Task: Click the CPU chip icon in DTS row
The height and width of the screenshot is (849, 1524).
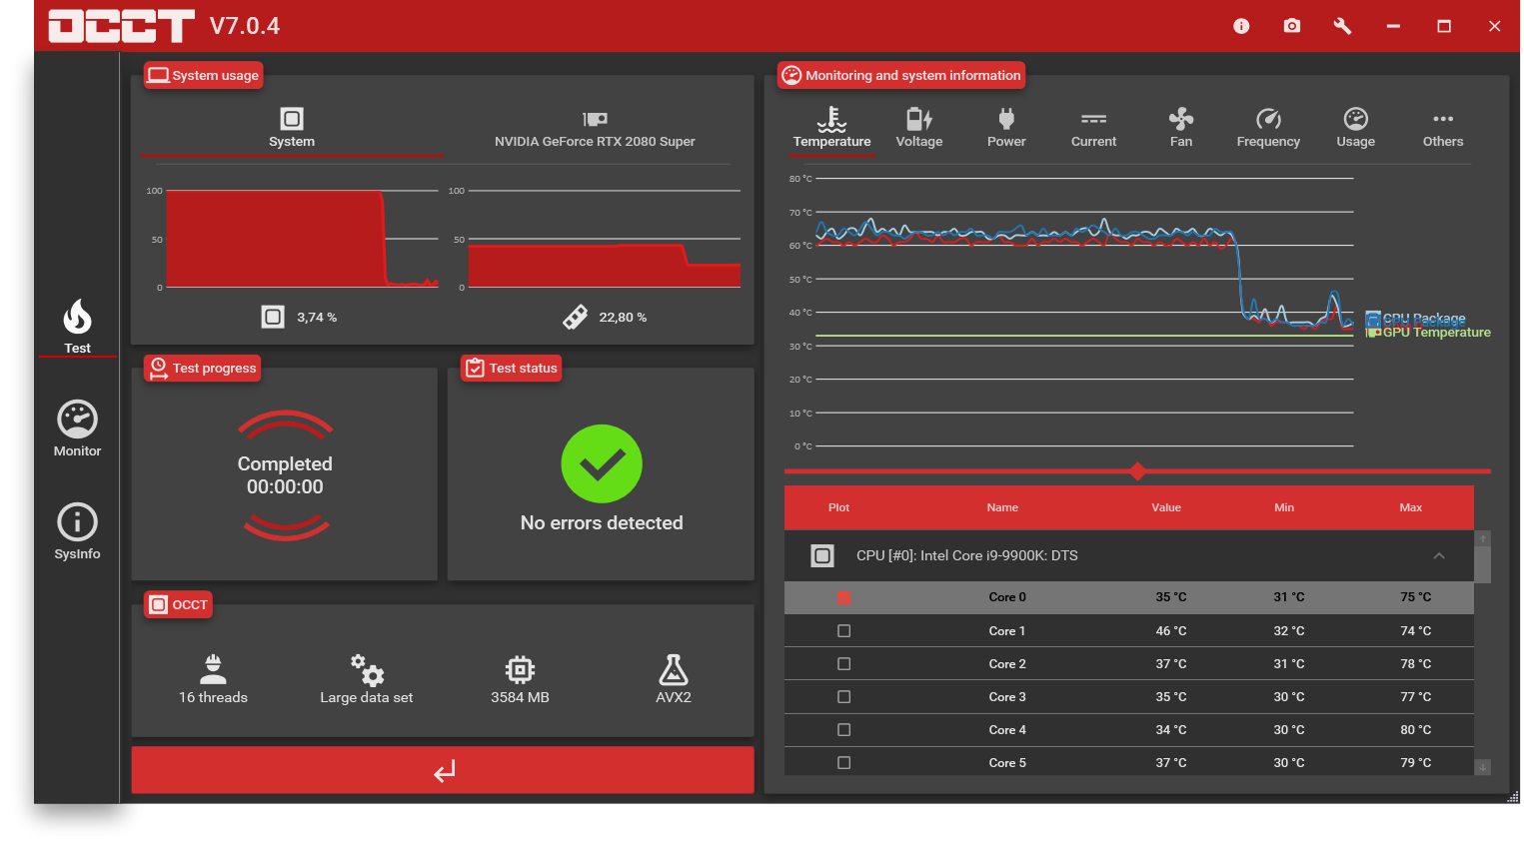Action: click(x=822, y=555)
